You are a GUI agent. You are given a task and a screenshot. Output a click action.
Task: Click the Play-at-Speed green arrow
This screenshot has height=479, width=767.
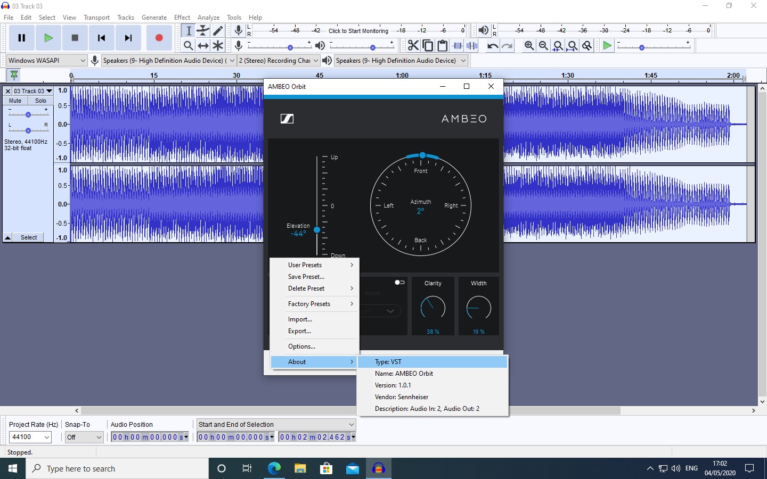[607, 46]
